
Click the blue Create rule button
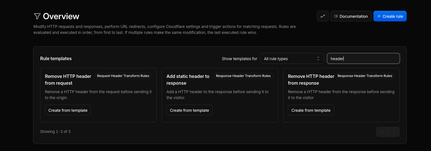pos(390,16)
